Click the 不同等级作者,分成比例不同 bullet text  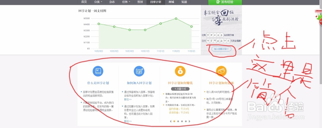[x=180, y=105]
